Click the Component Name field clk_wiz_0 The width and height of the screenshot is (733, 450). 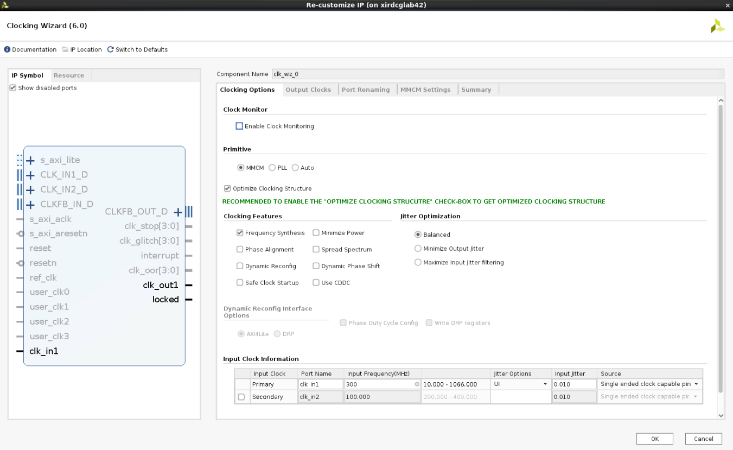point(498,74)
